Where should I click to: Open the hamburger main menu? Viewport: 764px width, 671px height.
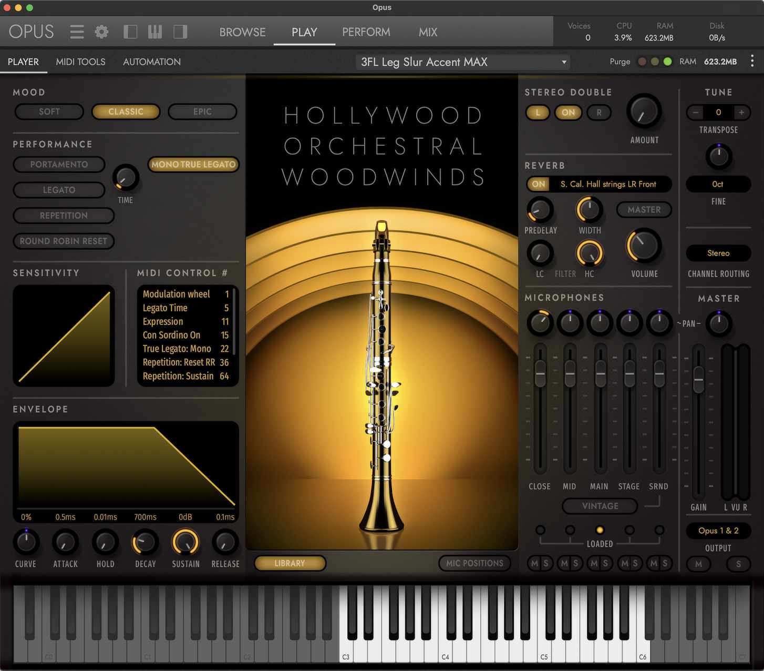77,32
